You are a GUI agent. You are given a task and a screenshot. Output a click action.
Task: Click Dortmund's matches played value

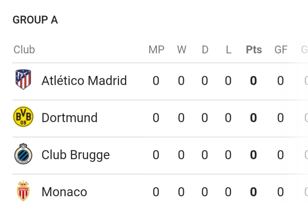156,118
